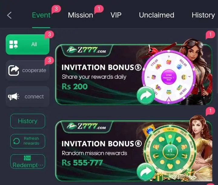Click notification badge on Bonus 5 banner
This screenshot has height=185, width=218.
point(210,34)
